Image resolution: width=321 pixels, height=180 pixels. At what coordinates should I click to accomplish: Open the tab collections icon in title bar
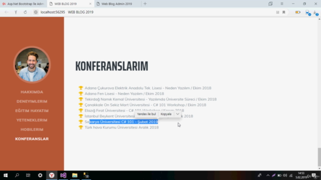[x=270, y=3]
